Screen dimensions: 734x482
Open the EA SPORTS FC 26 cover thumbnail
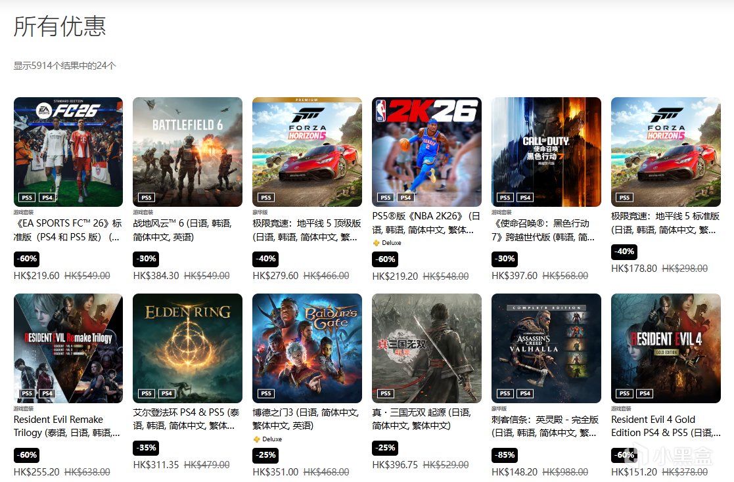pyautogui.click(x=68, y=152)
